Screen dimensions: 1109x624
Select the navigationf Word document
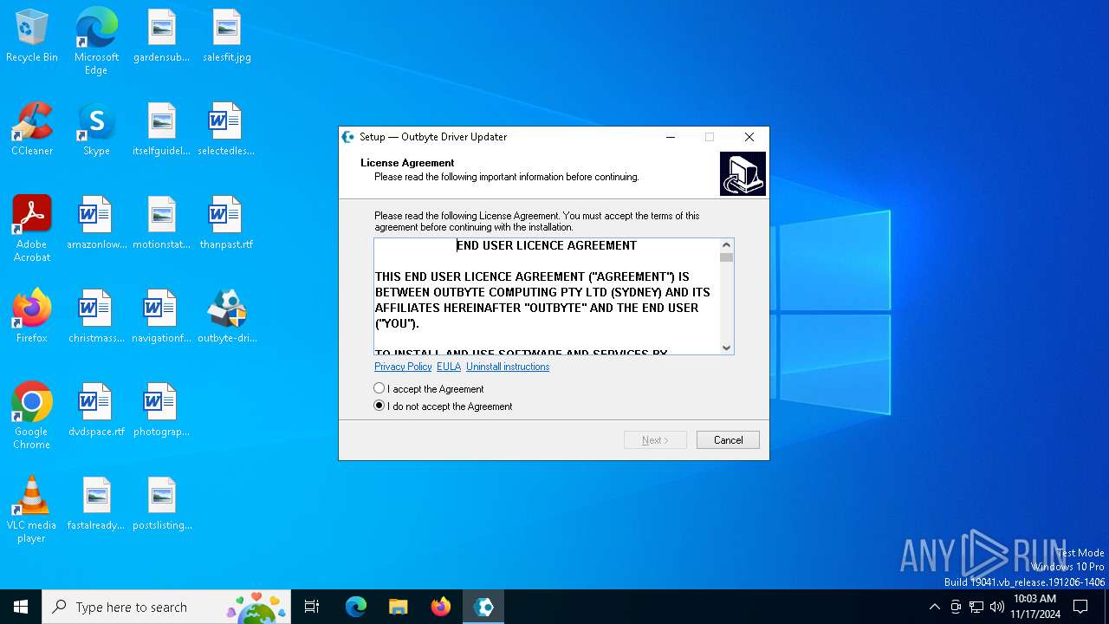pos(161,317)
